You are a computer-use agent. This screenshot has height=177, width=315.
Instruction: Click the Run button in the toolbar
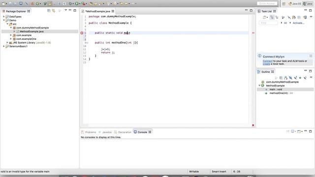pos(77,3)
